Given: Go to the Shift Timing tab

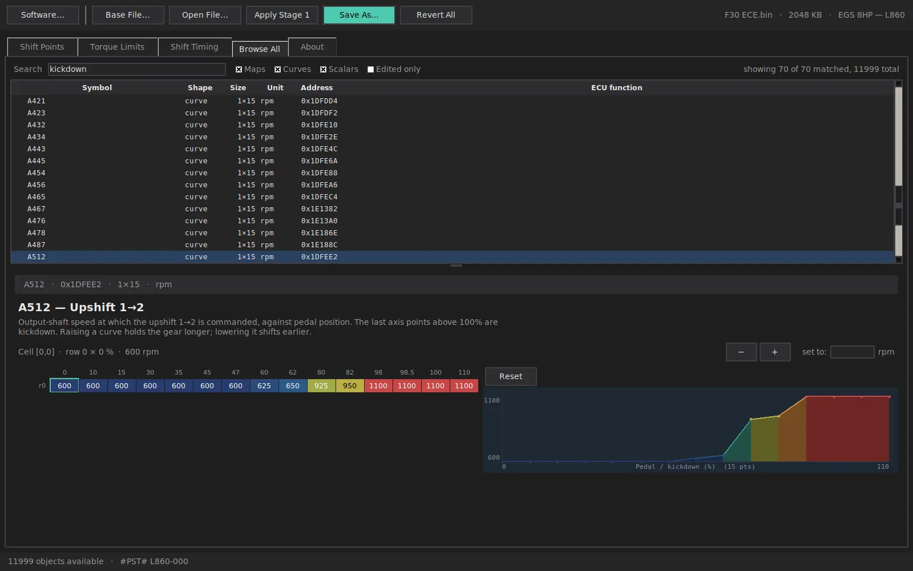Looking at the screenshot, I should pyautogui.click(x=195, y=47).
